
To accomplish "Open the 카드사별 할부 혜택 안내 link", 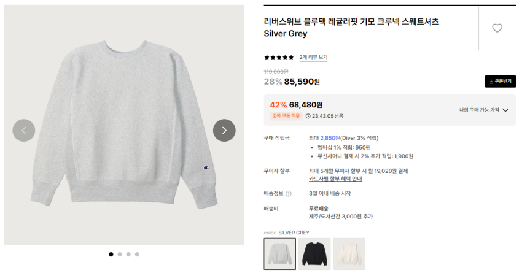I will pyautogui.click(x=335, y=179).
